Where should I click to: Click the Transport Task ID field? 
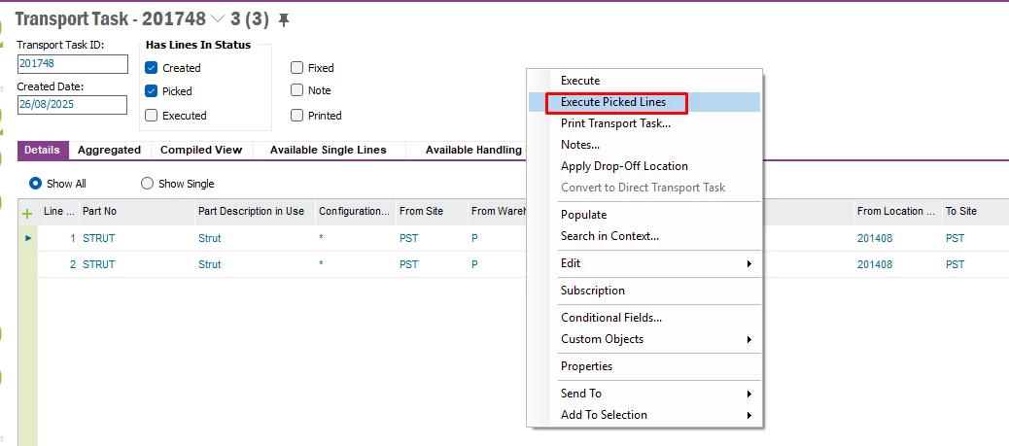pyautogui.click(x=73, y=64)
